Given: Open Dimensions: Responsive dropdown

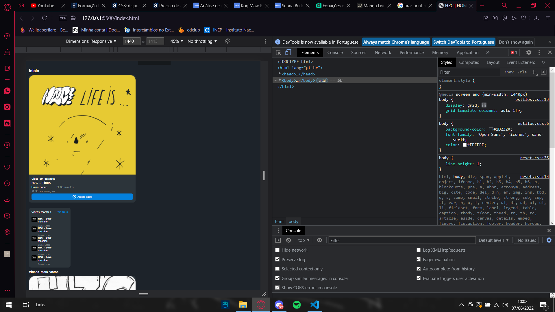Looking at the screenshot, I should [x=91, y=41].
